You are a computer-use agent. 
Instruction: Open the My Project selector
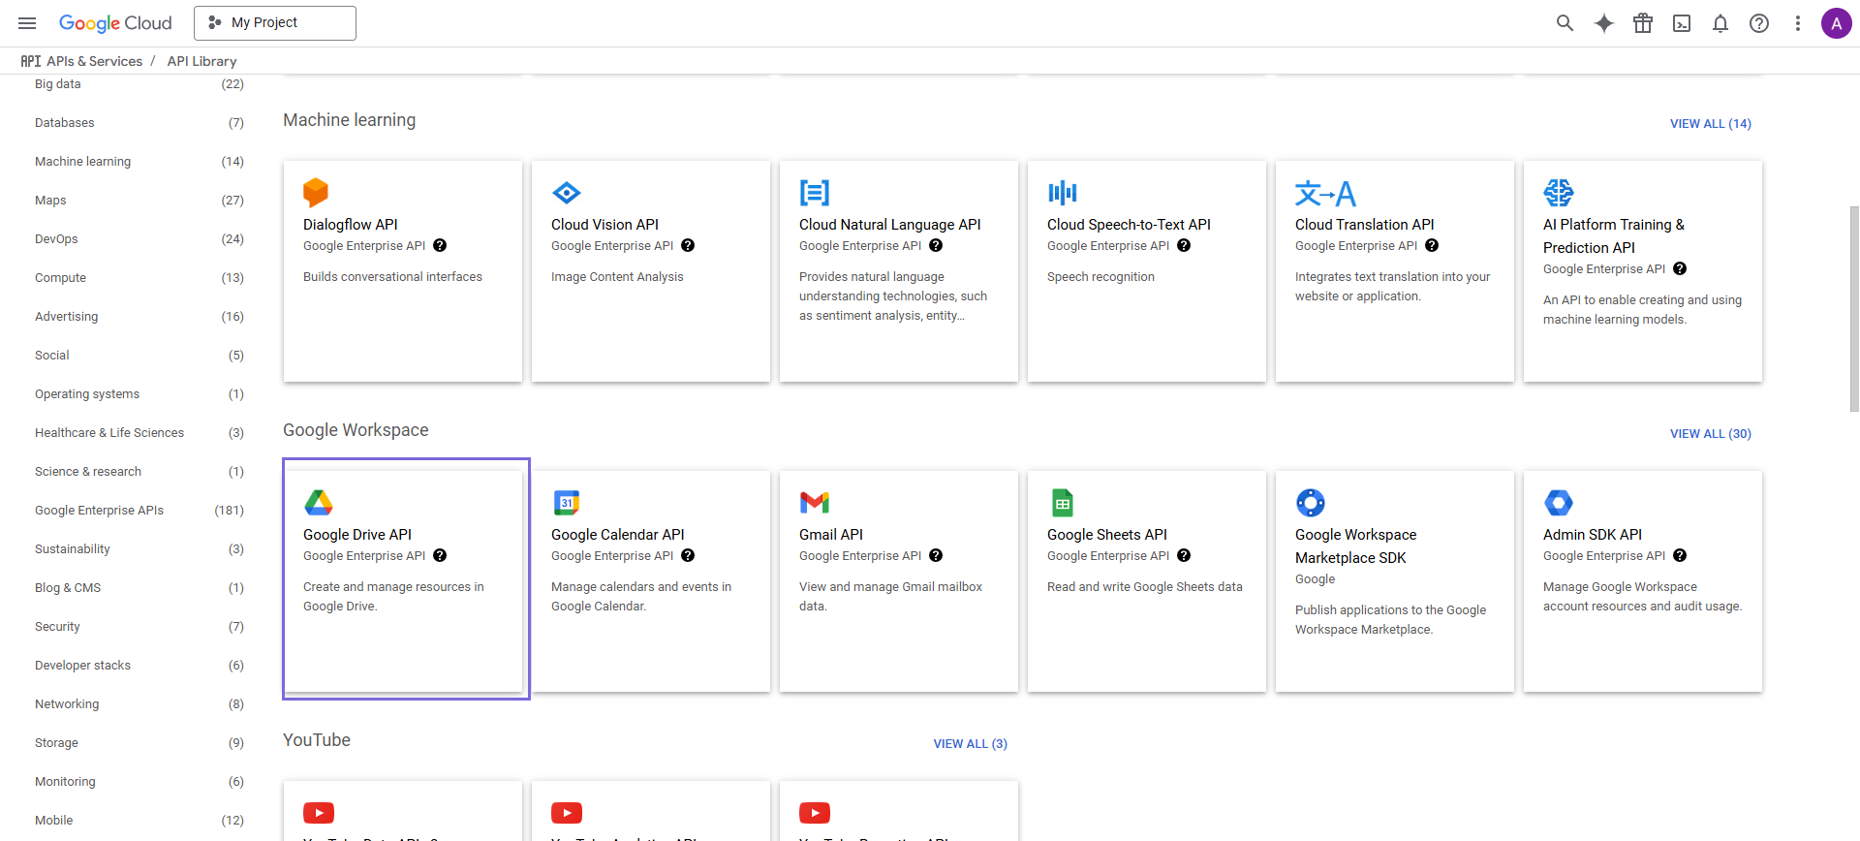(275, 23)
